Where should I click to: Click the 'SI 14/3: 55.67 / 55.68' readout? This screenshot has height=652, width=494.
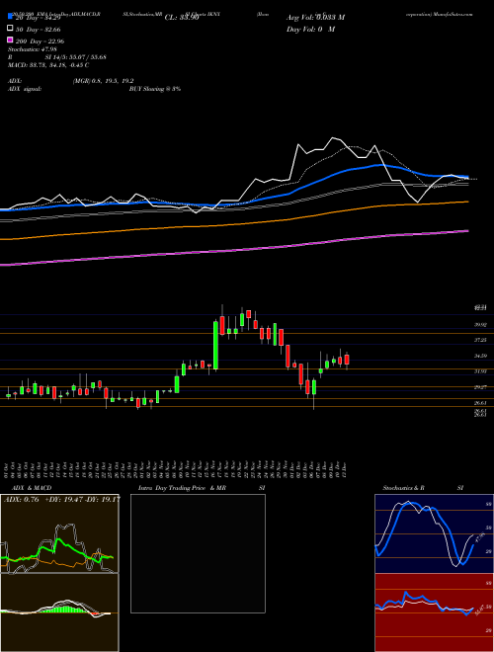pos(76,57)
